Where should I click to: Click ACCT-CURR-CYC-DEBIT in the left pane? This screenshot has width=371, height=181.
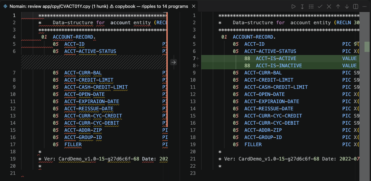click(x=92, y=123)
